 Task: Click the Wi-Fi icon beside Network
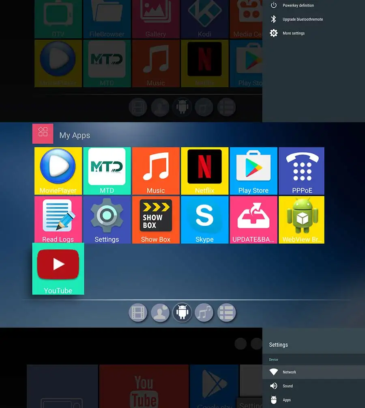point(274,372)
